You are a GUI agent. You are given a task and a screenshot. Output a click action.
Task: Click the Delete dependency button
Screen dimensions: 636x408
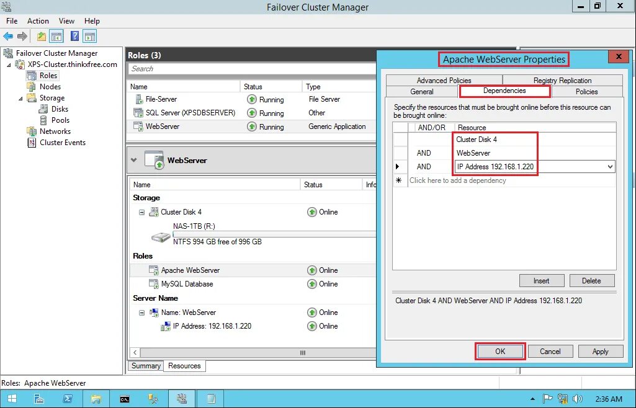592,281
